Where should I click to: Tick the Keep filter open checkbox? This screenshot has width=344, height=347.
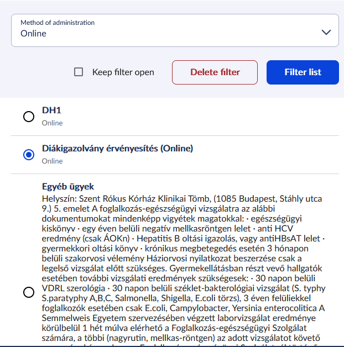(x=79, y=72)
